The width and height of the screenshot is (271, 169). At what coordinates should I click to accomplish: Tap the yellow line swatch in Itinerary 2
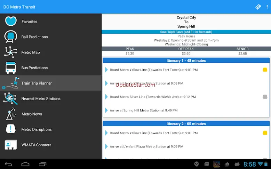[265, 133]
